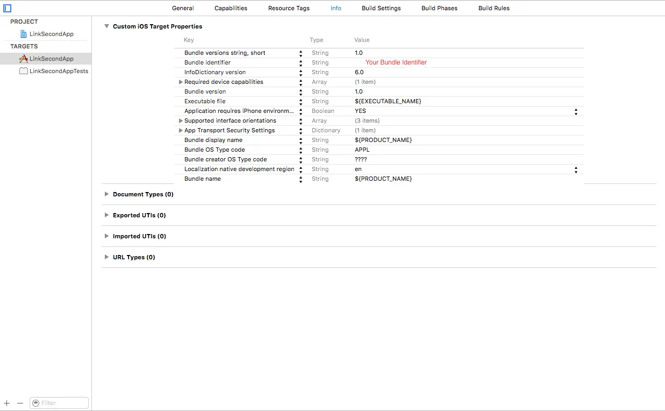Screen dimensions: 665x411
Task: Click ${PRODUCT_NAME} value for Bundle display name
Action: (383, 140)
